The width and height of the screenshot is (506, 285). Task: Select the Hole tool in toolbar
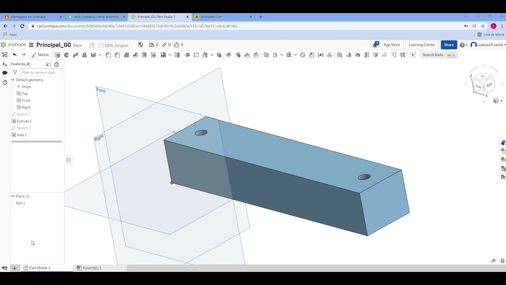(153, 55)
